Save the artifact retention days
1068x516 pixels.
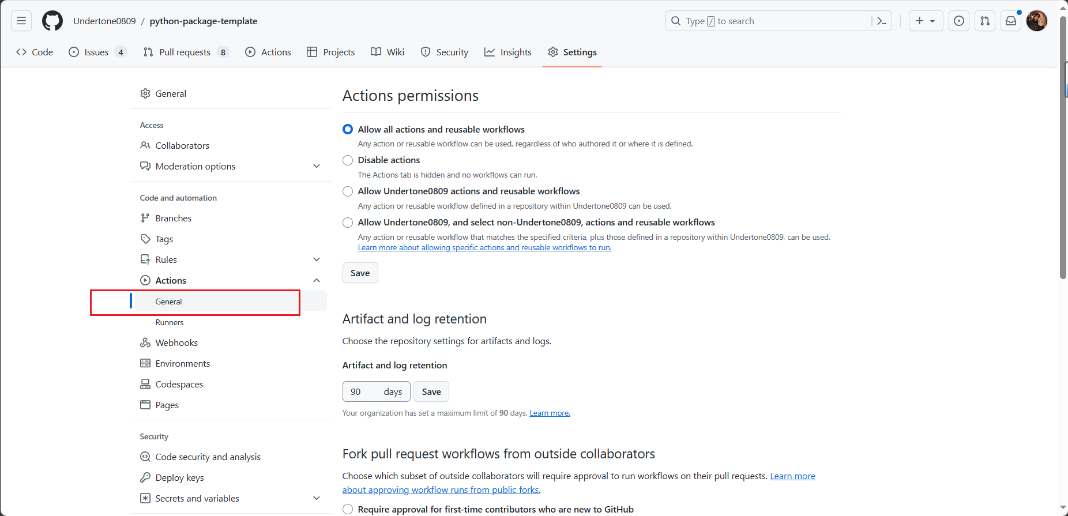(431, 391)
